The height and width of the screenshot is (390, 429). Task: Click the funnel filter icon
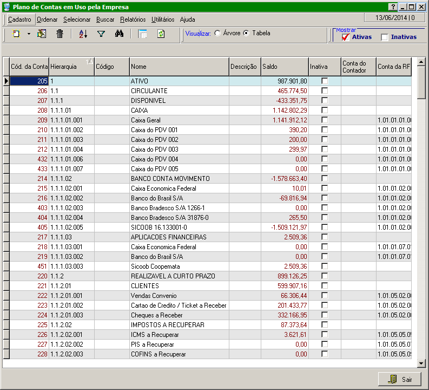(101, 34)
